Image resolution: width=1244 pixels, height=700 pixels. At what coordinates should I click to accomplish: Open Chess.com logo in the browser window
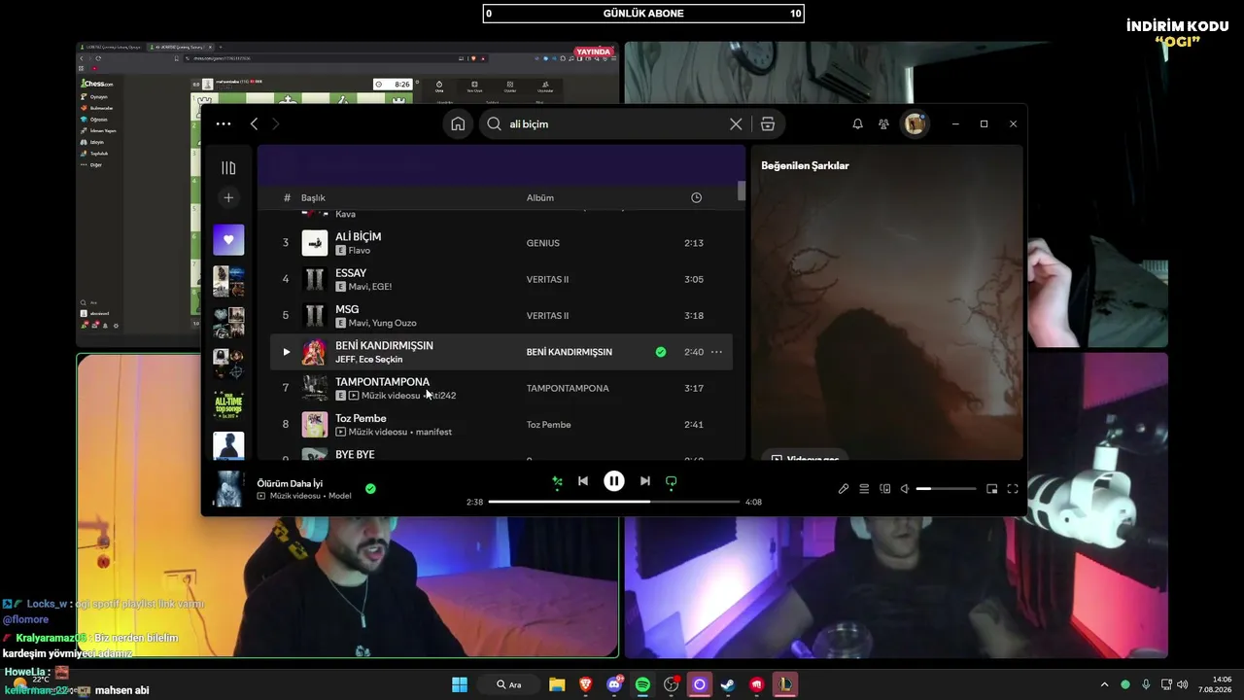point(98,84)
